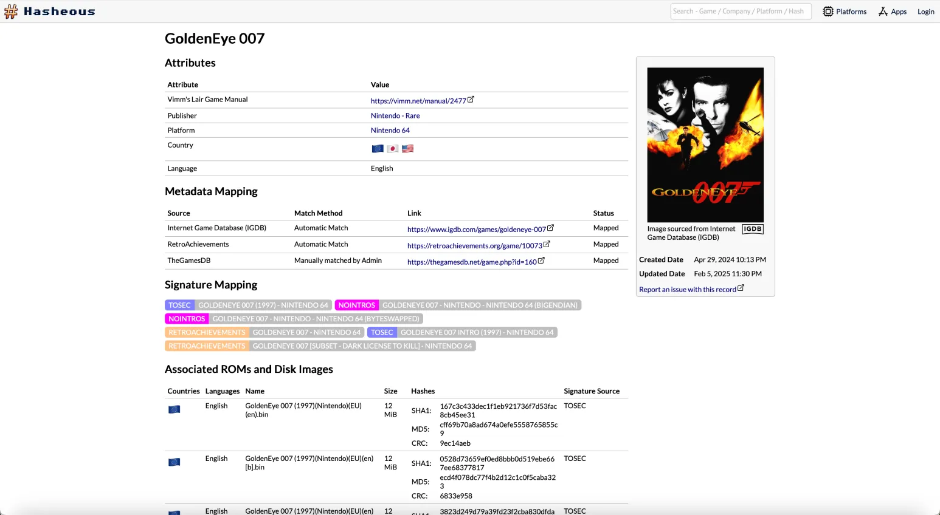This screenshot has width=940, height=515.
Task: Click the Hashes column header
Action: 423,391
